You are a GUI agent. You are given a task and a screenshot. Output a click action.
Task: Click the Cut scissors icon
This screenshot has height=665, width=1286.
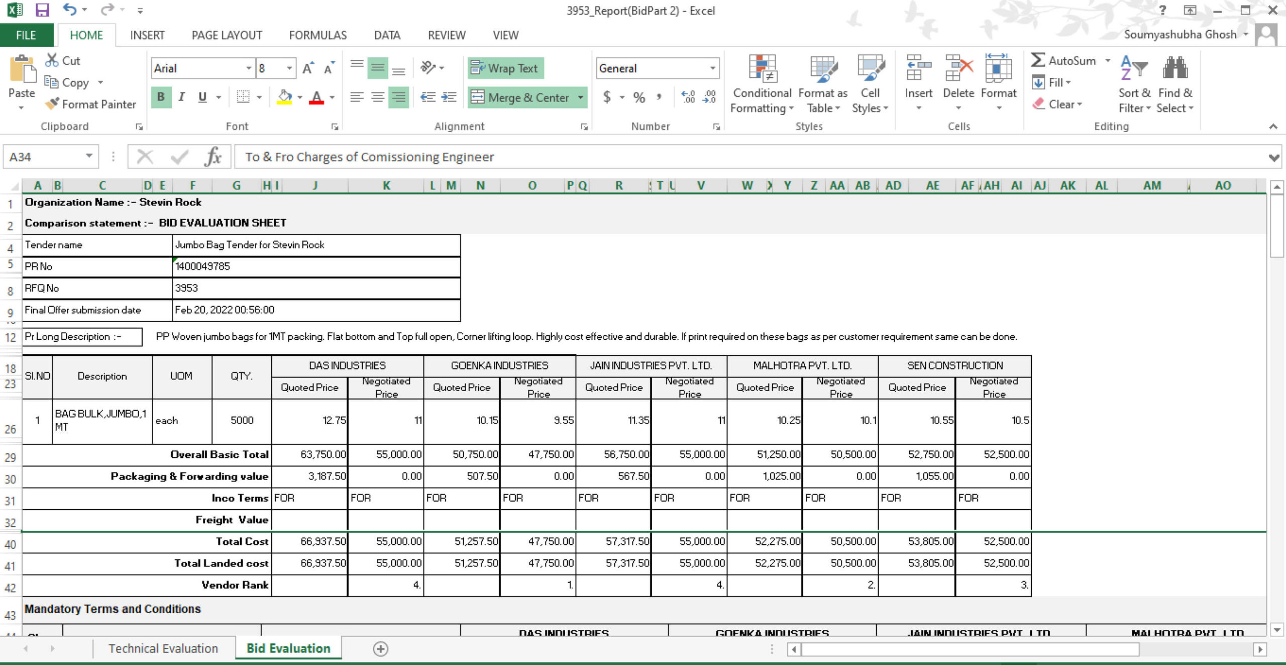coord(52,60)
